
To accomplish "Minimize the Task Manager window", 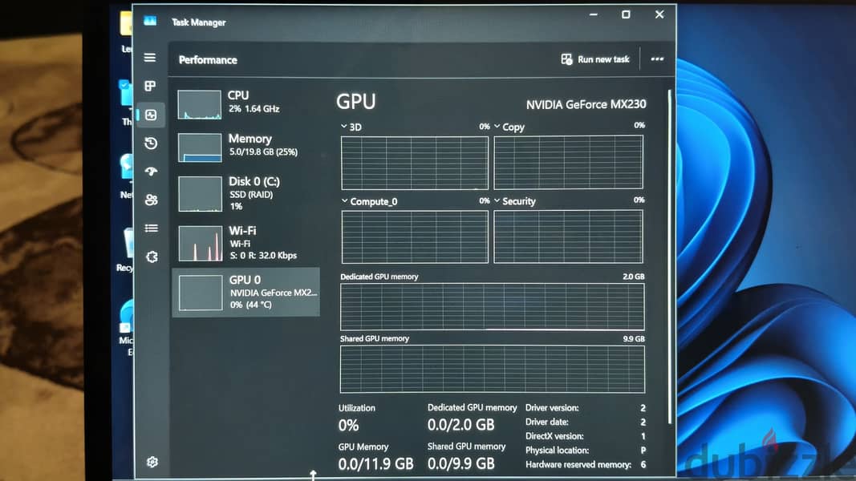I will 594,14.
